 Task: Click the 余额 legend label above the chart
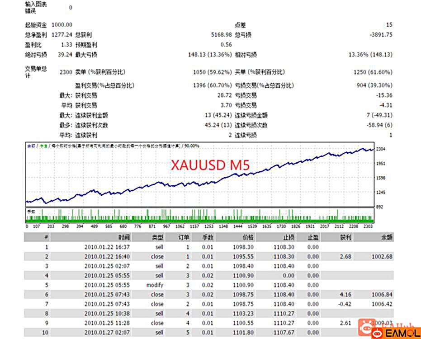[31, 146]
